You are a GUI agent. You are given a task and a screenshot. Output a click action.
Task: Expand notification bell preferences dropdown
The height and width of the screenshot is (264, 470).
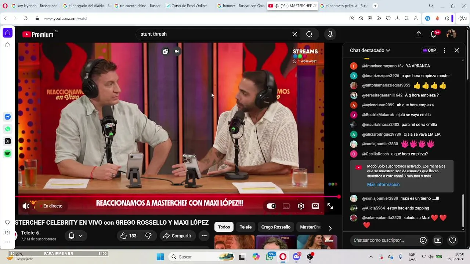pyautogui.click(x=80, y=236)
